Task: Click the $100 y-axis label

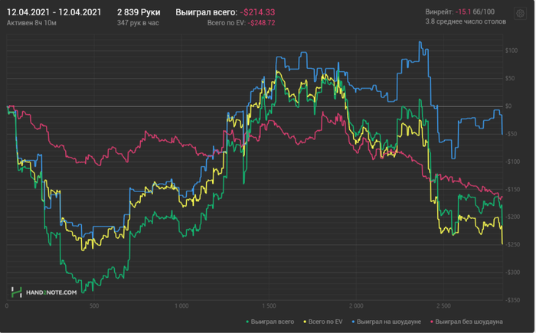Action: (x=511, y=51)
